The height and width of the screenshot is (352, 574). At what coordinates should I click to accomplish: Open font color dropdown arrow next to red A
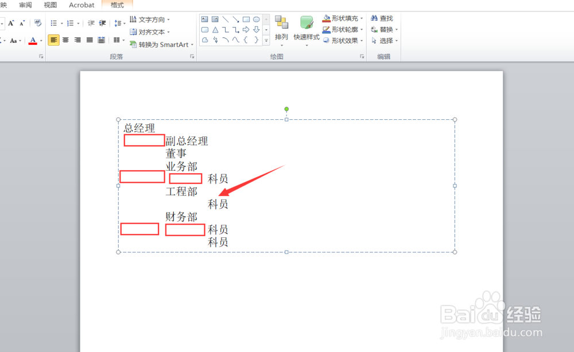[41, 41]
